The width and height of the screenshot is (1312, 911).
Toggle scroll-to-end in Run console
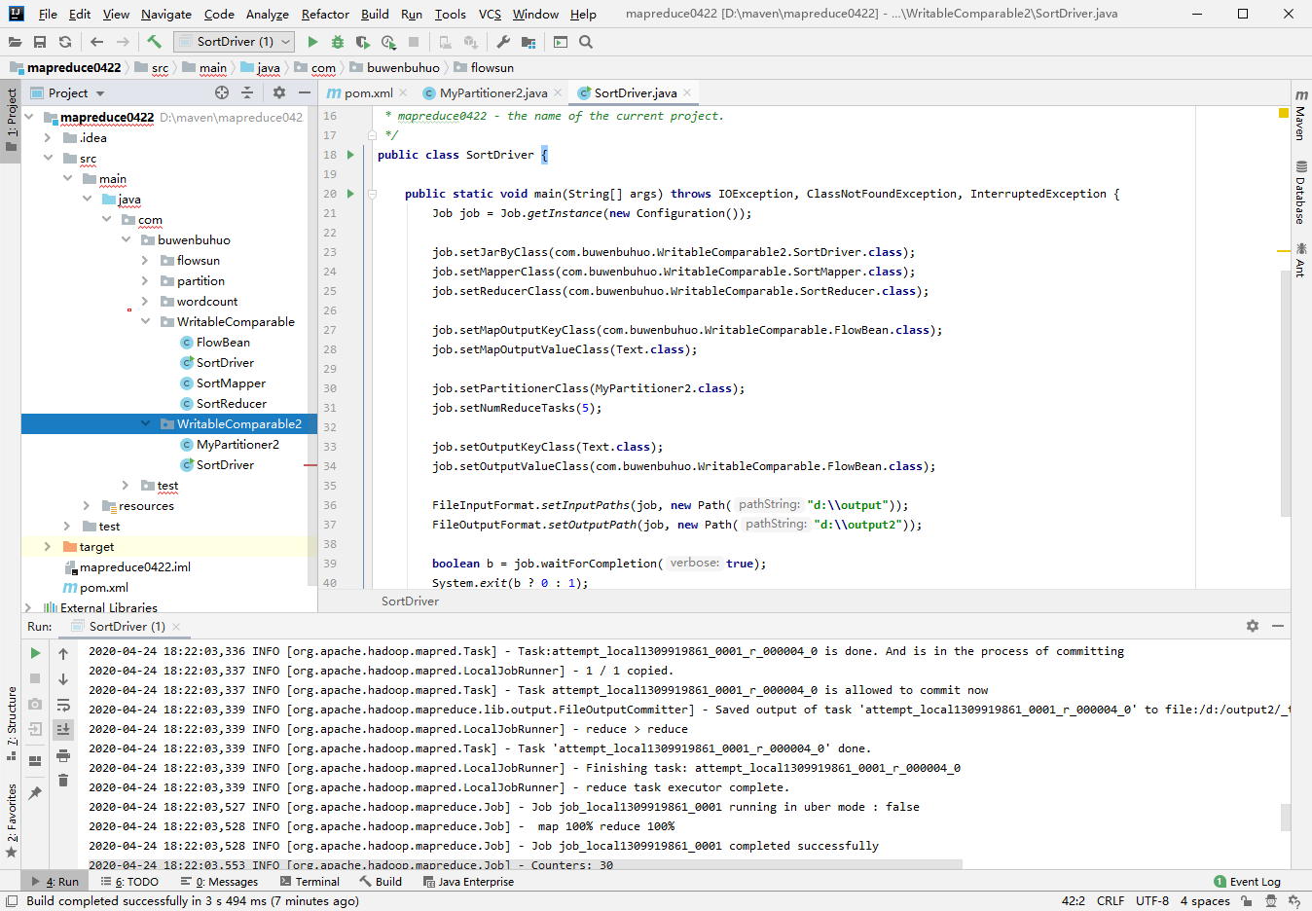point(63,729)
